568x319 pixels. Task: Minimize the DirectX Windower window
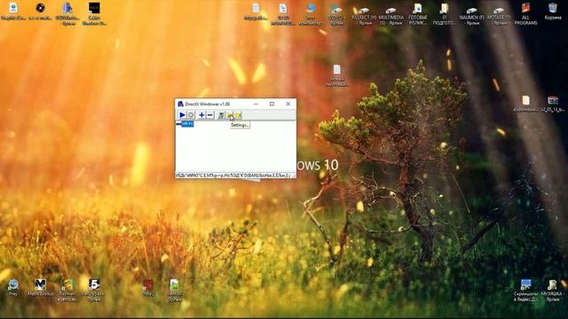[256, 104]
